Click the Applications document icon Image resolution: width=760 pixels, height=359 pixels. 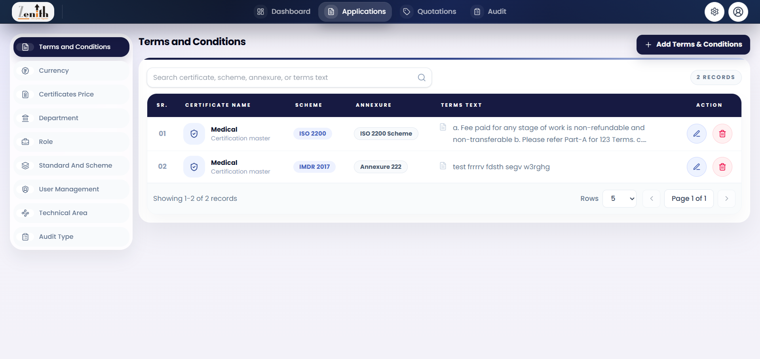(331, 12)
